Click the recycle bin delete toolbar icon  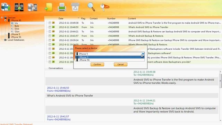point(75,7)
